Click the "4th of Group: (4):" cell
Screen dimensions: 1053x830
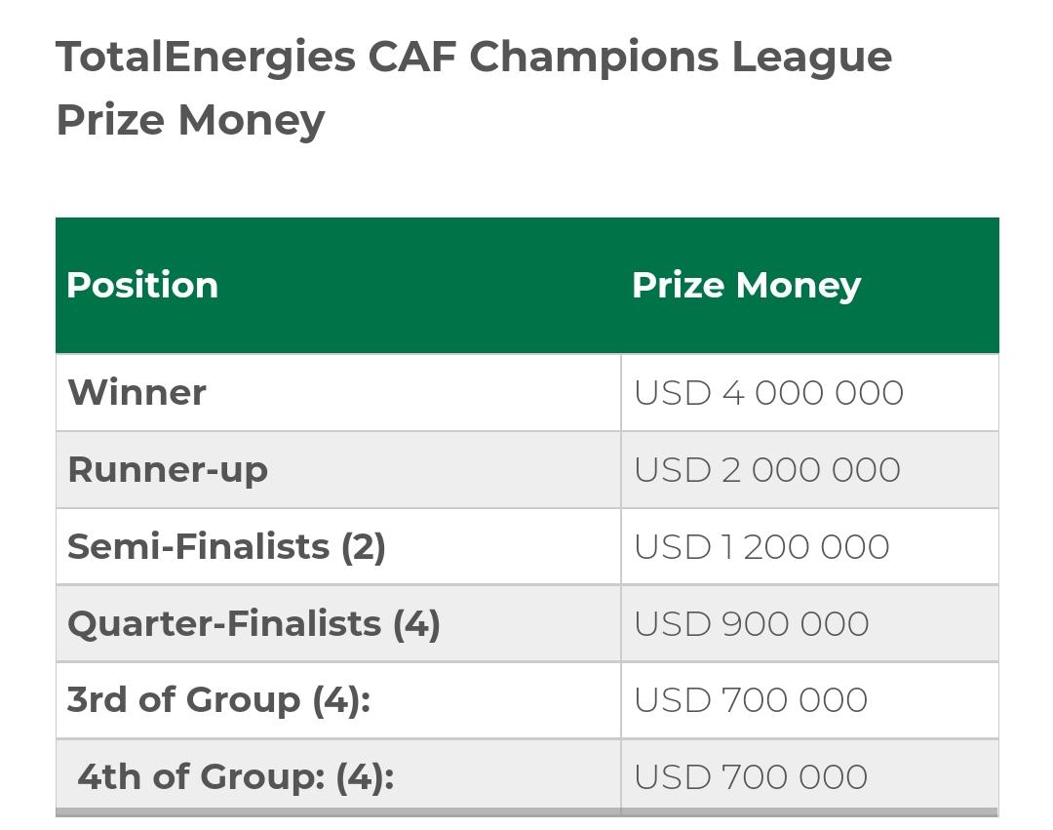235,777
